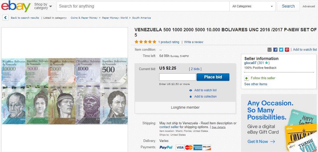Click the eye icon beside Add to watch list
The width and height of the screenshot is (318, 152).
click(x=191, y=90)
